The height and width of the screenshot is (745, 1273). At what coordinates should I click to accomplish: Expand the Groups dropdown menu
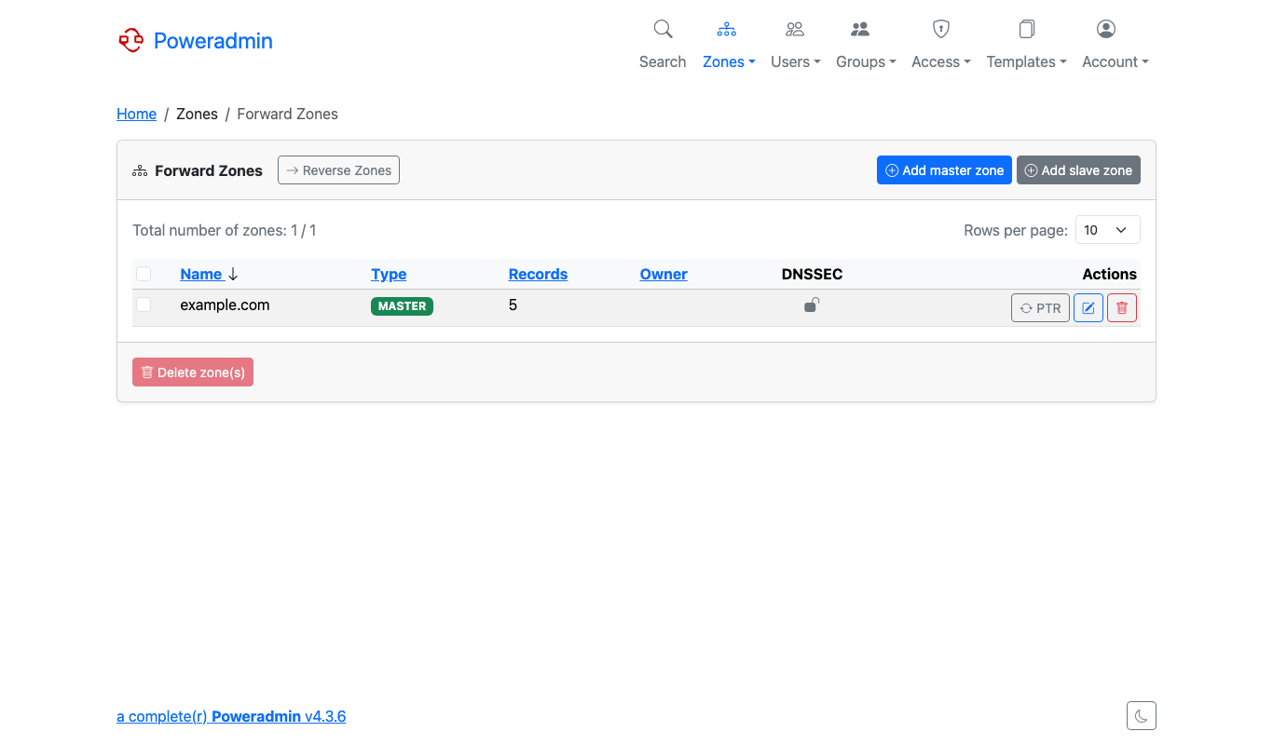pos(866,61)
